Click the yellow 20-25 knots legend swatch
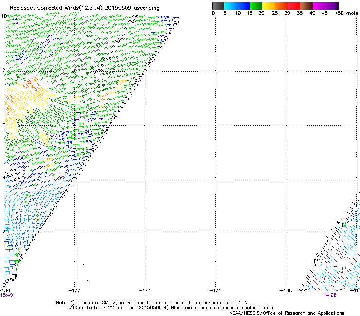Image resolution: width=360 pixels, height=316 pixels. 269,6
